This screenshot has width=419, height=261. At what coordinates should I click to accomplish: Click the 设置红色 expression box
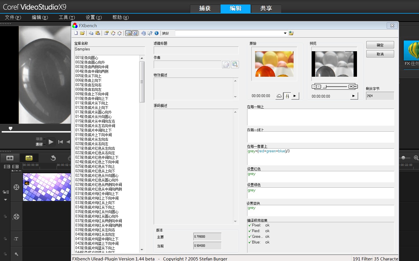(x=320, y=177)
